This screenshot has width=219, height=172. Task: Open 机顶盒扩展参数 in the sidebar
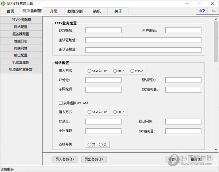coord(21,69)
